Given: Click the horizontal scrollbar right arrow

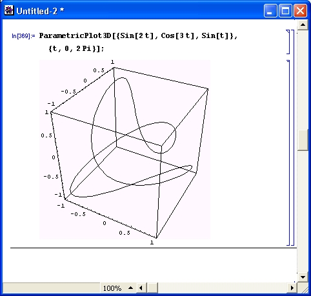Looking at the screenshot, I should pyautogui.click(x=292, y=288).
